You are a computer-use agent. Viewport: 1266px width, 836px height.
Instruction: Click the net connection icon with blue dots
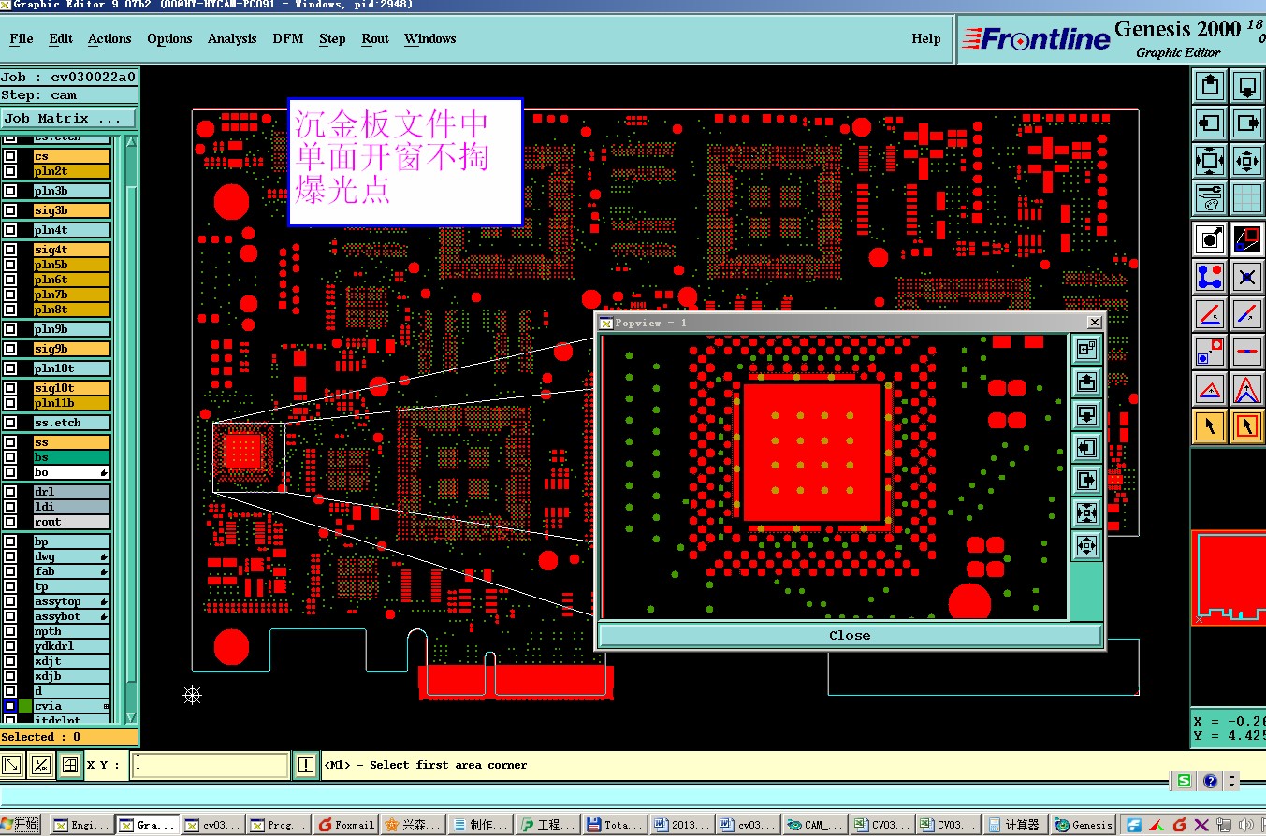click(x=1210, y=276)
